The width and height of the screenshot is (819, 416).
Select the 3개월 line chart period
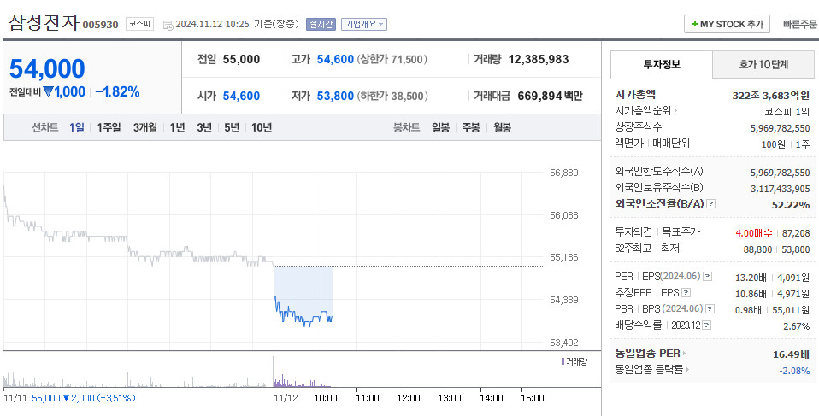[x=144, y=127]
